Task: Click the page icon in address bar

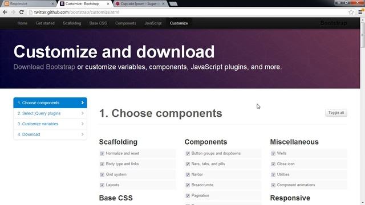Action: click(x=30, y=12)
